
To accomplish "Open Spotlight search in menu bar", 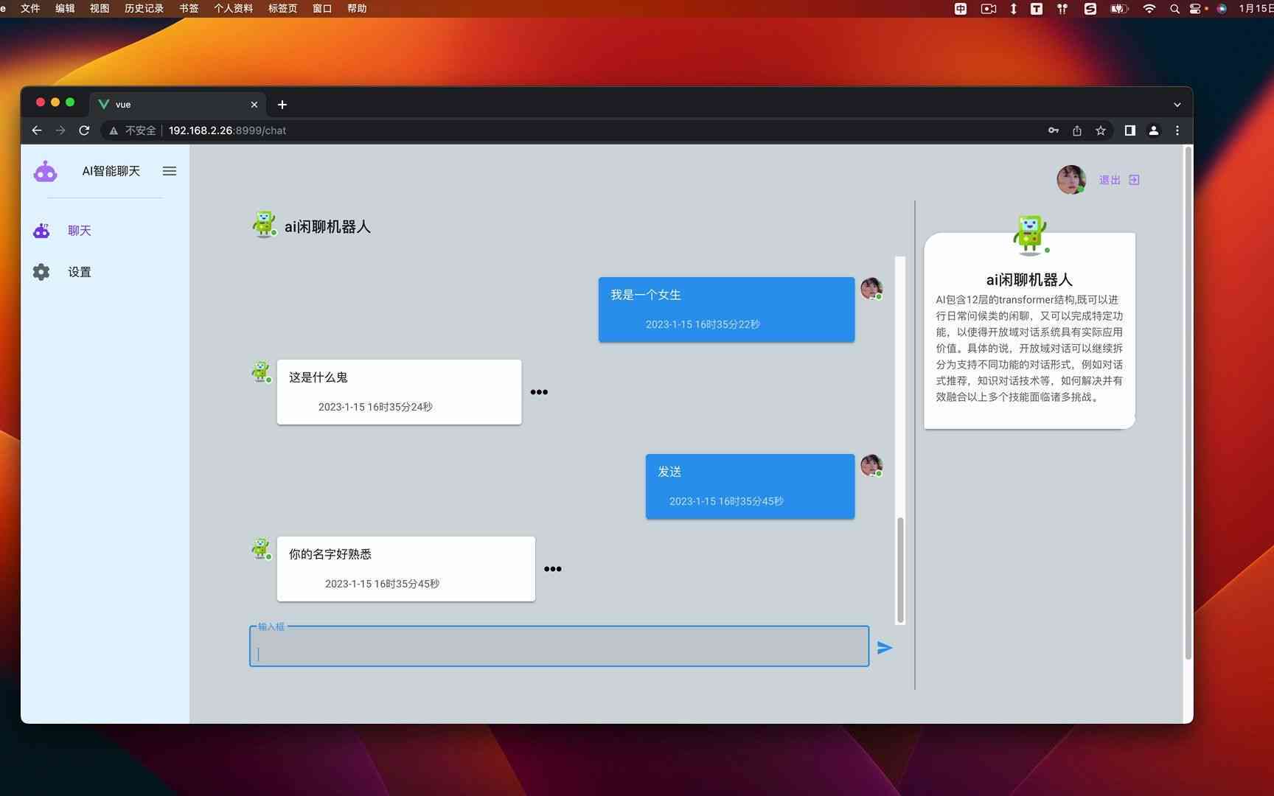I will click(1174, 8).
